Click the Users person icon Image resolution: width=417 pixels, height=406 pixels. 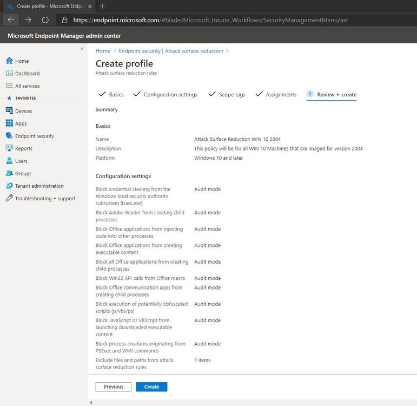9,161
